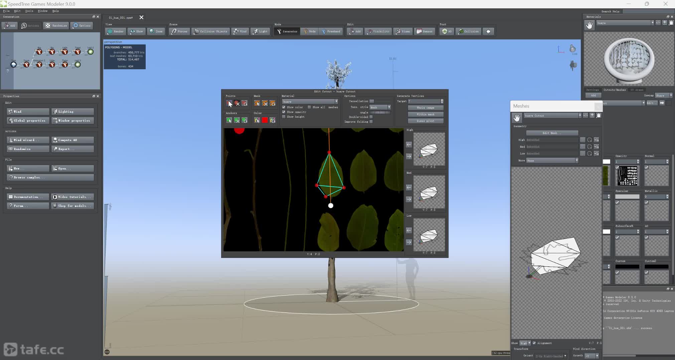Select the draw mask tool under Mask
This screenshot has height=360, width=675.
click(x=257, y=103)
